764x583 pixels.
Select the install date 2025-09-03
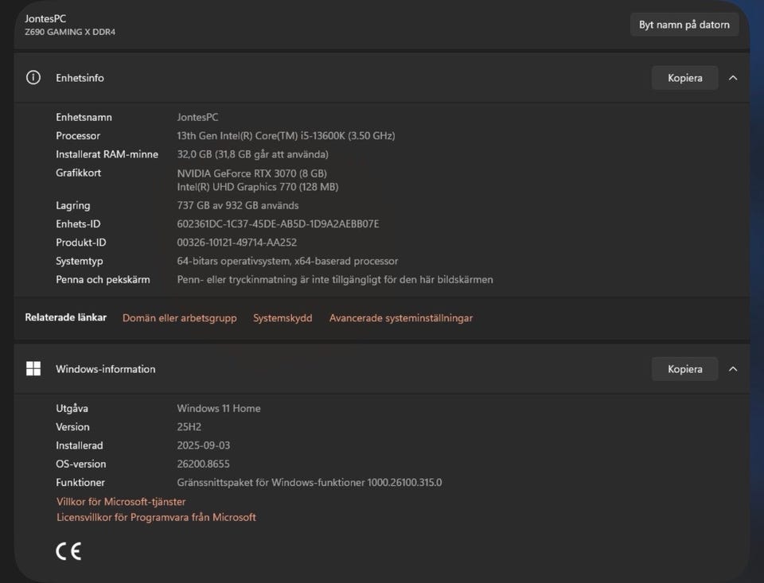coord(203,445)
